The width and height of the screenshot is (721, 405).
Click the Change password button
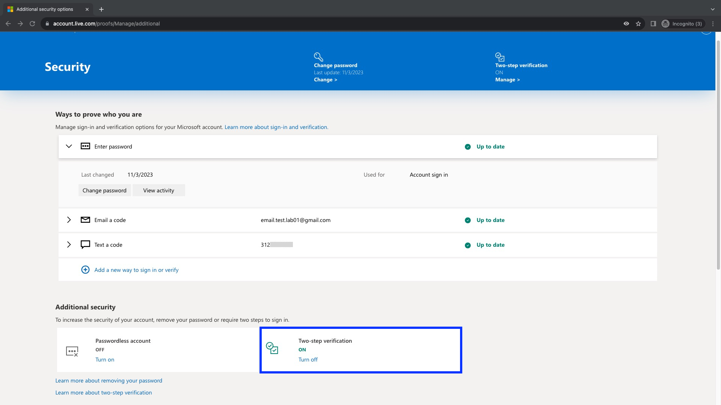click(104, 190)
